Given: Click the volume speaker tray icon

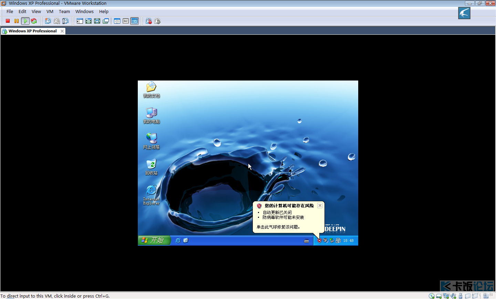Looking at the screenshot, I should 325,241.
